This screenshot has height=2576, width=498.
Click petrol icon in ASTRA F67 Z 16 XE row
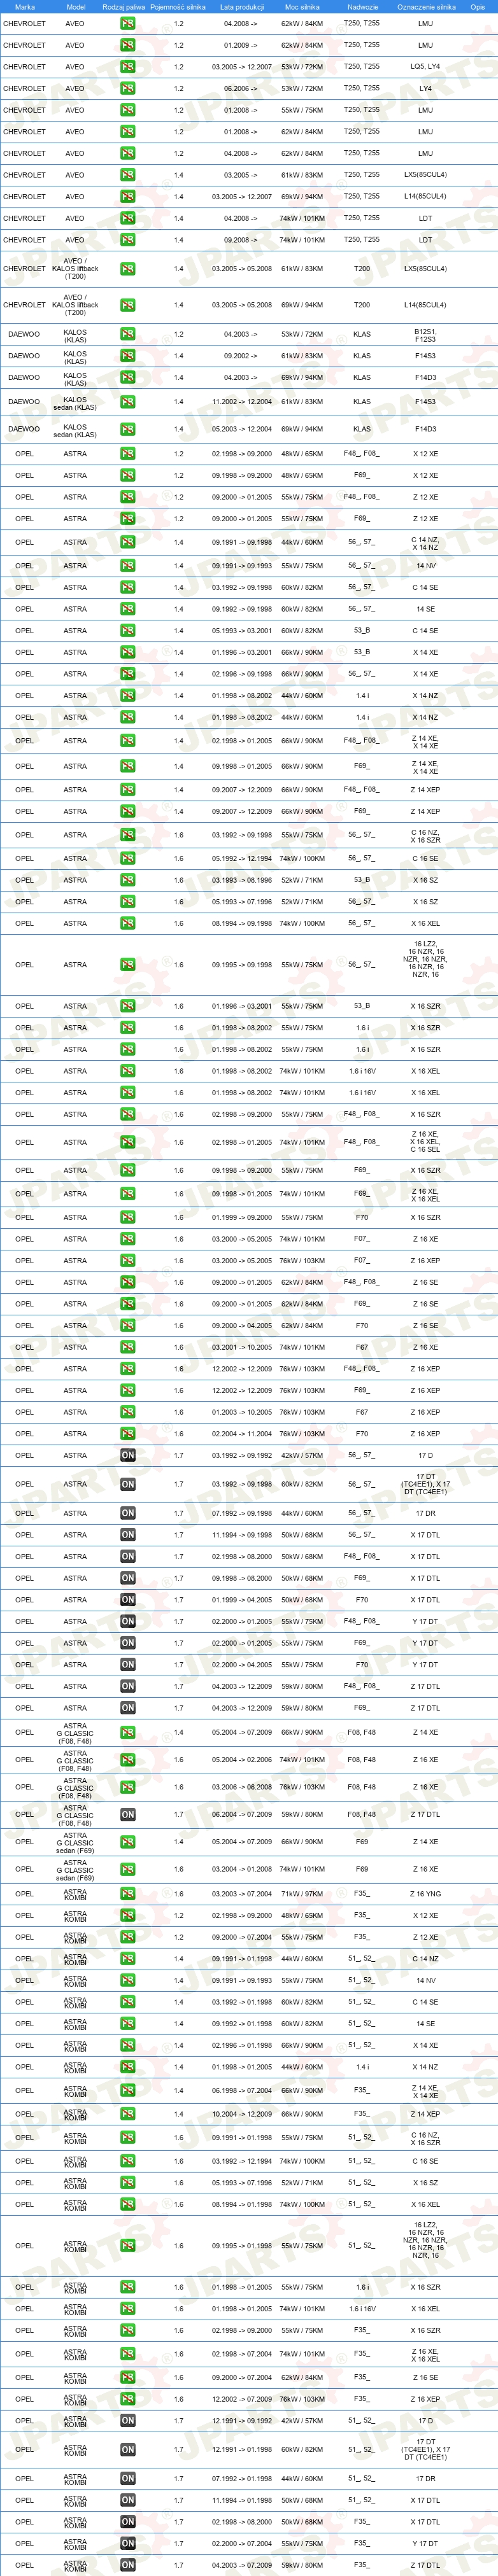[127, 1347]
